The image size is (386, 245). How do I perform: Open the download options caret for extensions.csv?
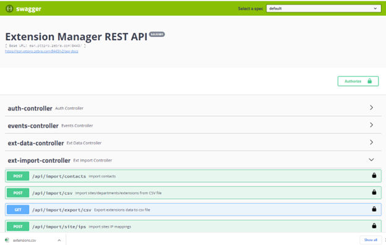pyautogui.click(x=59, y=240)
